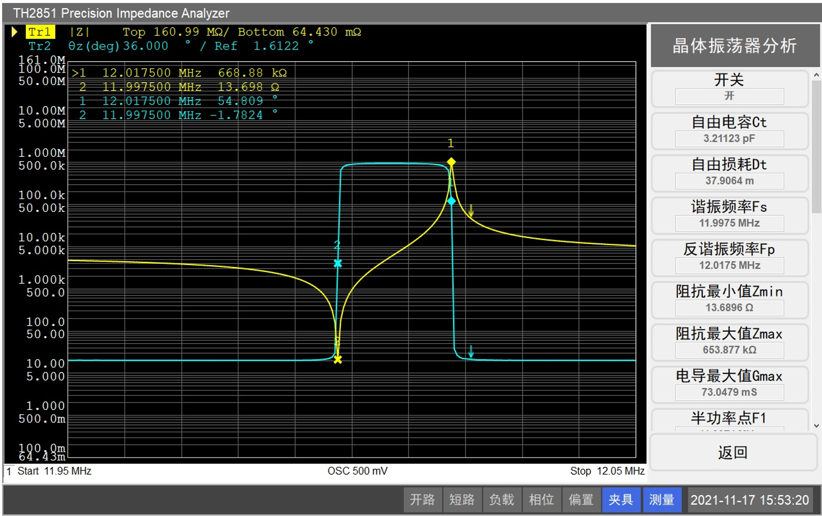Screen dimensions: 822x516
Task: Select the Tr1 trace label
Action: (x=39, y=32)
